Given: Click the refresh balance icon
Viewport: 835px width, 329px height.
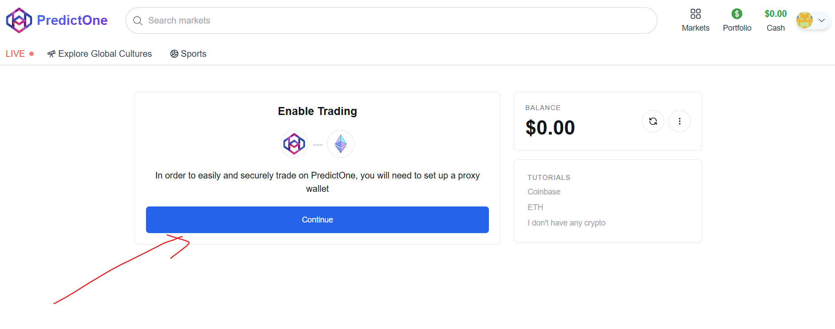Looking at the screenshot, I should pyautogui.click(x=653, y=121).
